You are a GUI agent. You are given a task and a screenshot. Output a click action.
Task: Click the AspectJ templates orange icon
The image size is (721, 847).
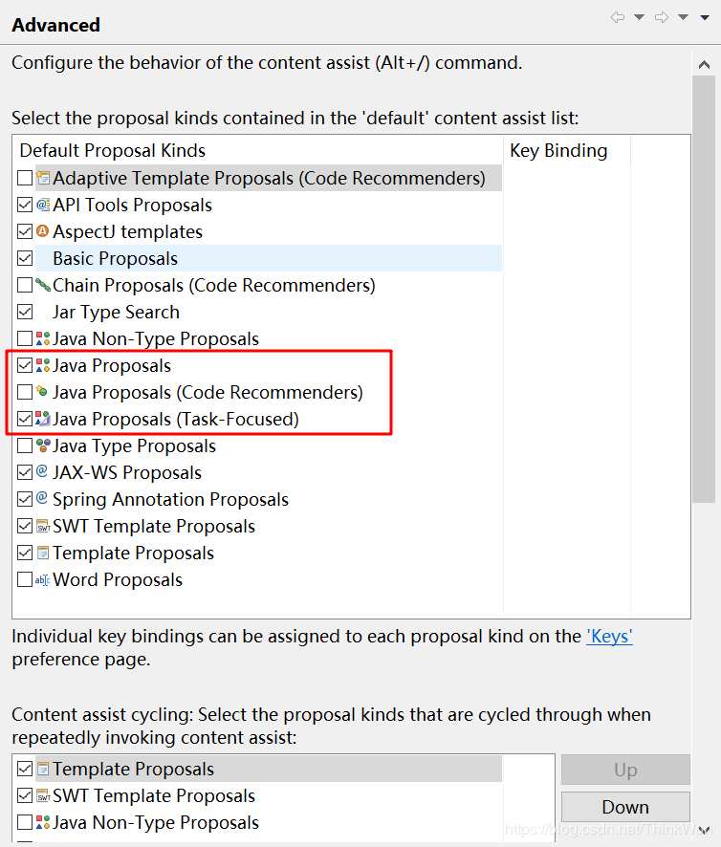coord(43,231)
